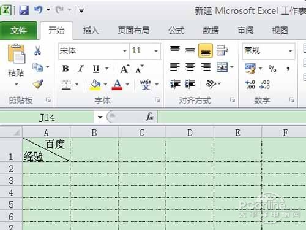The width and height of the screenshot is (306, 230).
Task: Click the Top Align icon
Action: [x=175, y=49]
